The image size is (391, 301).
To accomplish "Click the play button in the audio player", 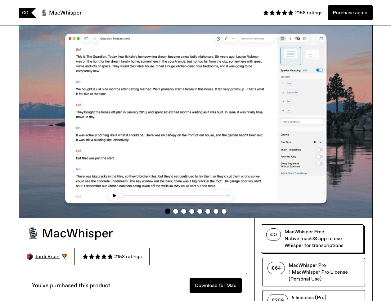I will pyautogui.click(x=114, y=195).
